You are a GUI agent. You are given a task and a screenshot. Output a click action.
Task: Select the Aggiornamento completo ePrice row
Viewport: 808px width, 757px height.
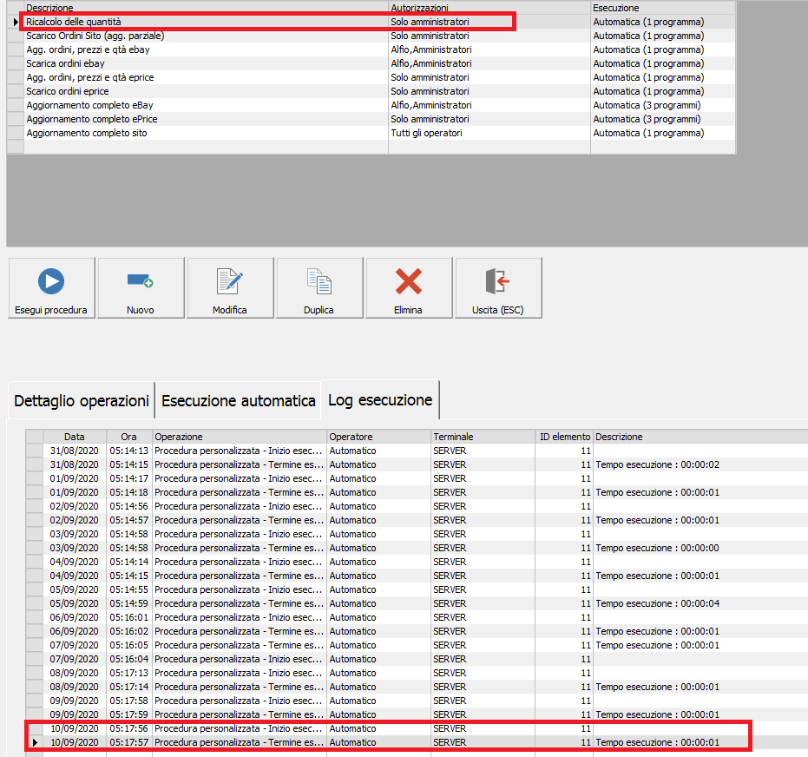click(371, 119)
